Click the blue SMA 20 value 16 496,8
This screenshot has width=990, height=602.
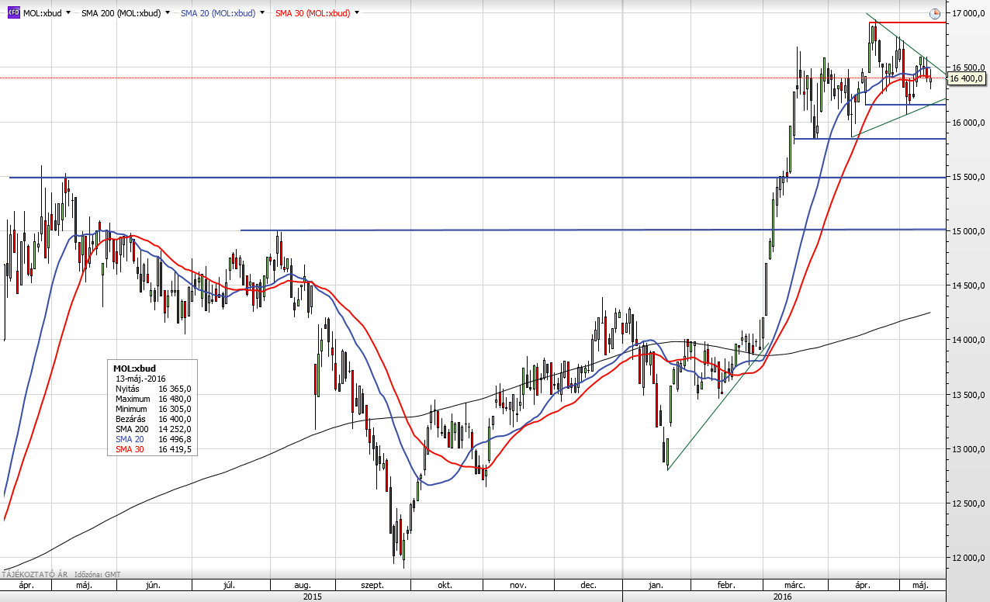click(x=175, y=438)
